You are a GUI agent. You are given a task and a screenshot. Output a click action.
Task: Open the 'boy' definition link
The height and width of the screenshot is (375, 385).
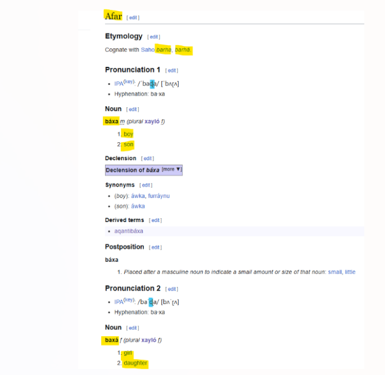[x=129, y=134]
